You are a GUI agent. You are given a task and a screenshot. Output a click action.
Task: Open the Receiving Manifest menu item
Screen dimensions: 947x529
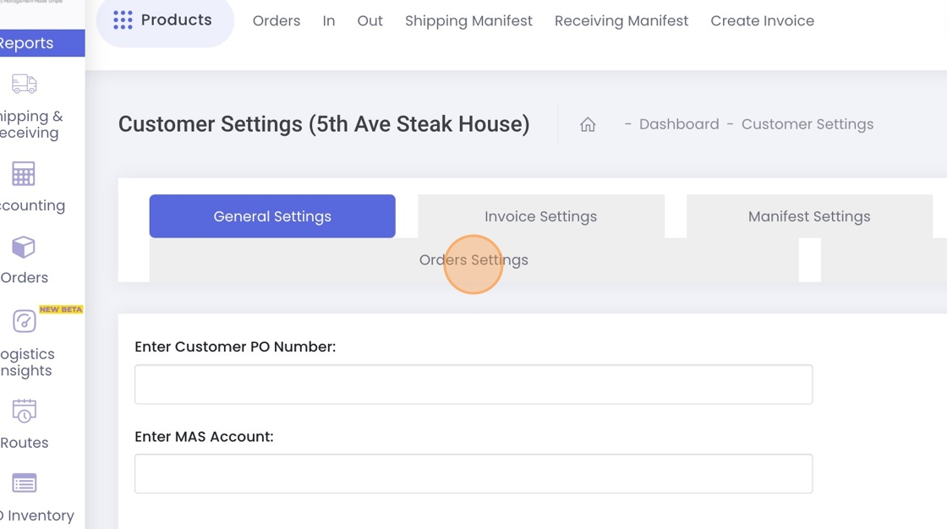621,20
